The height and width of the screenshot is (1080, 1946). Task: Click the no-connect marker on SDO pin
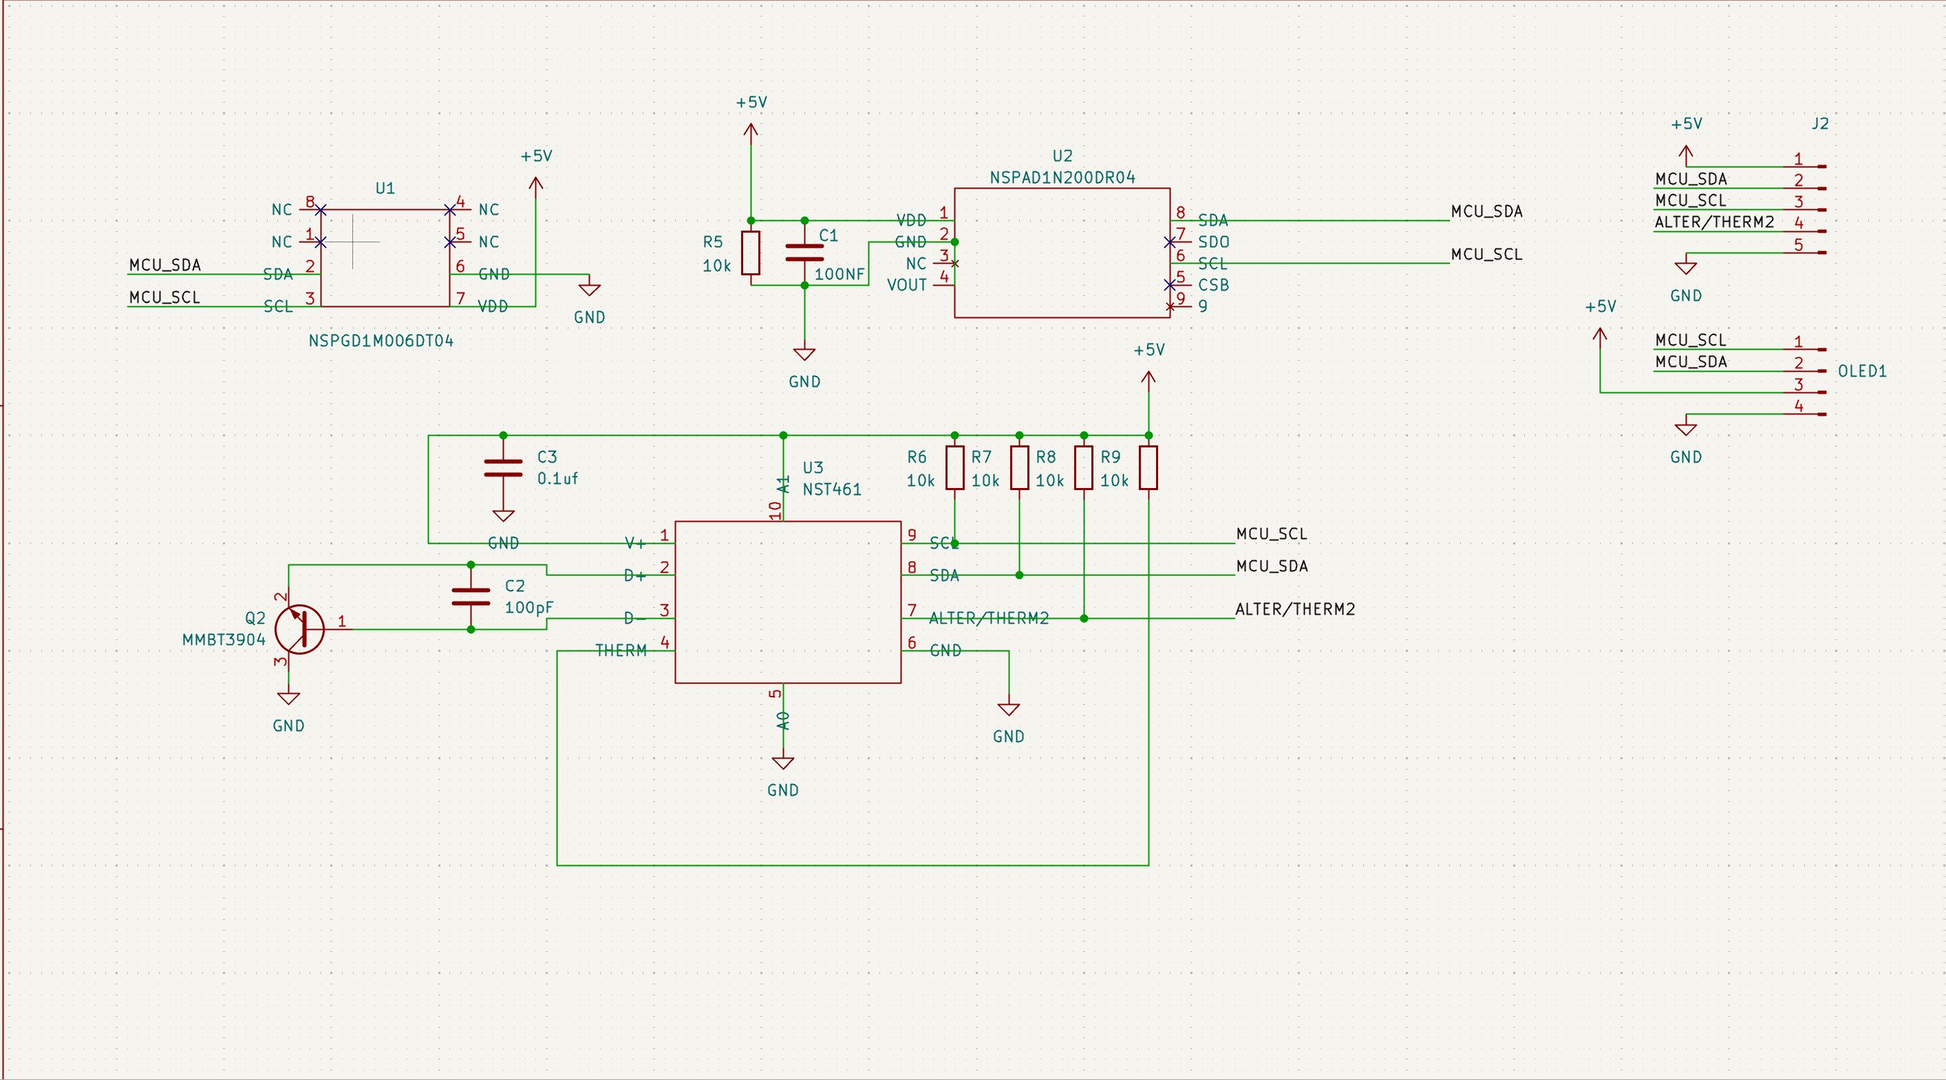coord(1169,242)
